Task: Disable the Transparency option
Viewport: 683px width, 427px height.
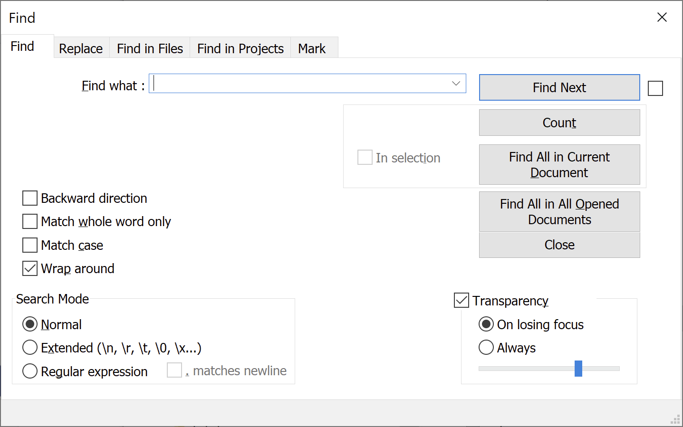Action: click(x=461, y=300)
